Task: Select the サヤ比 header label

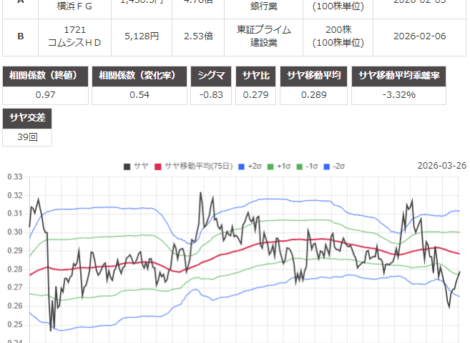Action: (255, 76)
